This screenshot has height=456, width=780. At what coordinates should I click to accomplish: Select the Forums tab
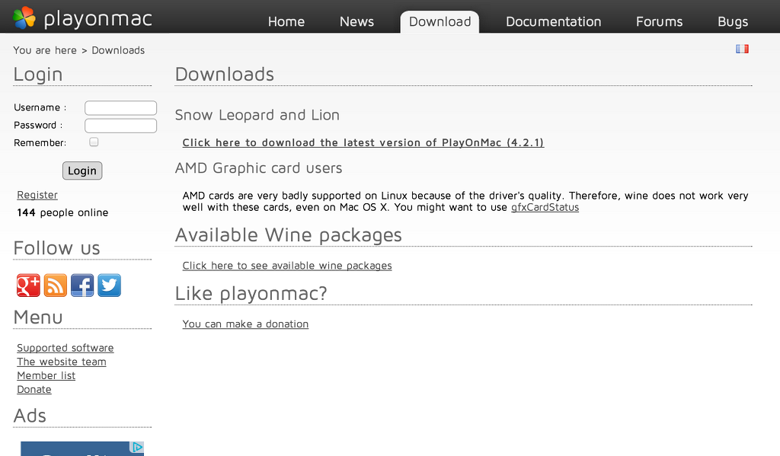(659, 22)
